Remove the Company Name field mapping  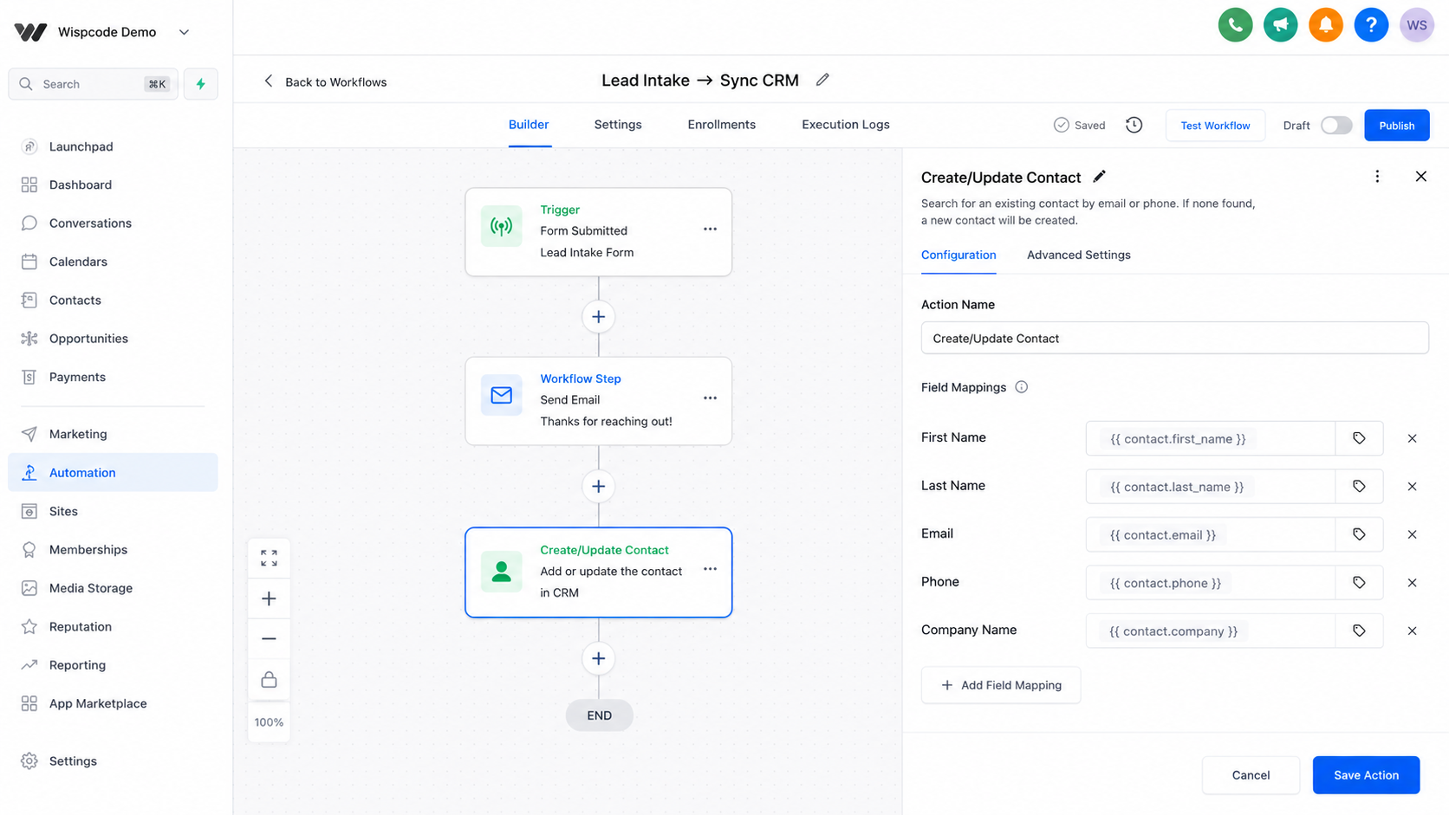coord(1412,631)
